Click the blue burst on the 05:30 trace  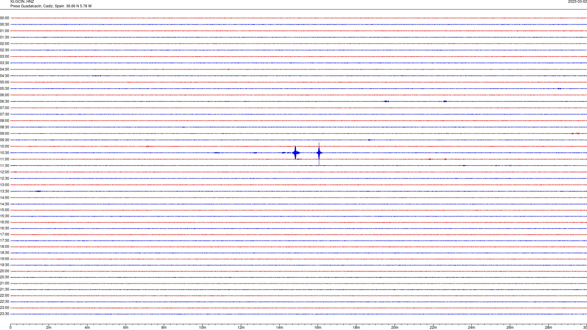[559, 89]
